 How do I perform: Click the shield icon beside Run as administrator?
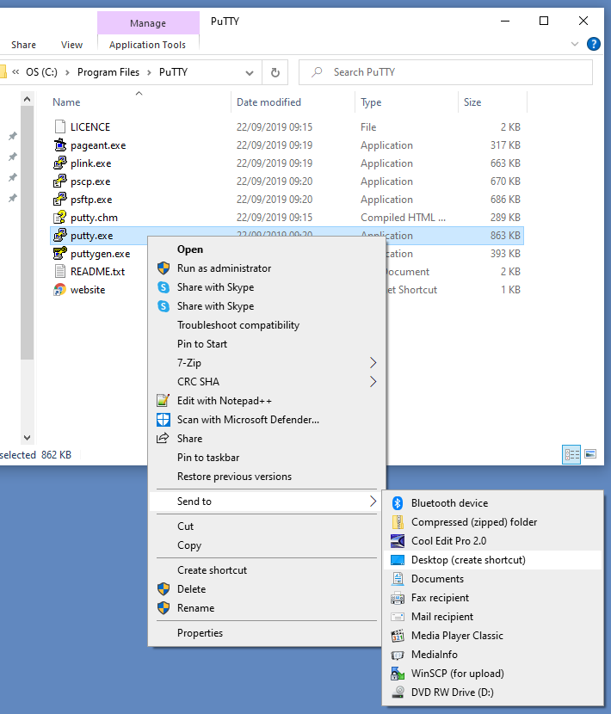coord(164,268)
